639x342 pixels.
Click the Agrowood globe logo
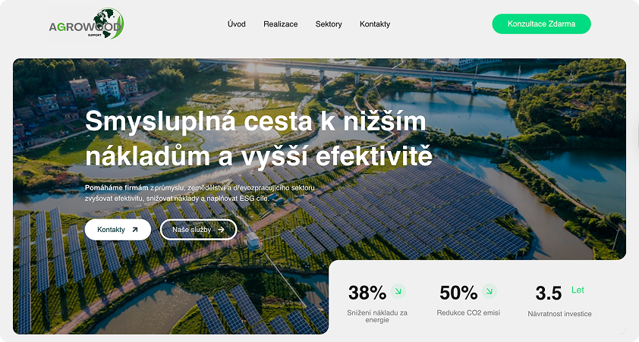pyautogui.click(x=86, y=24)
